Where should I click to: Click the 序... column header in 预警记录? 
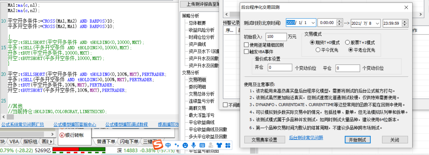click(x=229, y=30)
